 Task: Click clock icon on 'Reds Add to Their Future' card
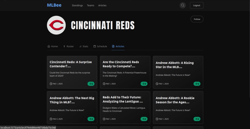(x=104, y=119)
